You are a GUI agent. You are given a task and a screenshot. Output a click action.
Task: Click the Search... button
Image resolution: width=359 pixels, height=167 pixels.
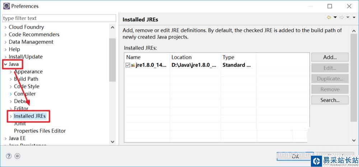pyautogui.click(x=330, y=100)
